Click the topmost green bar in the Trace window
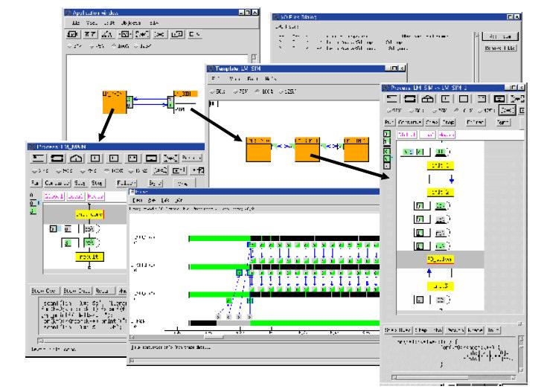550x392 pixels. (x=220, y=239)
